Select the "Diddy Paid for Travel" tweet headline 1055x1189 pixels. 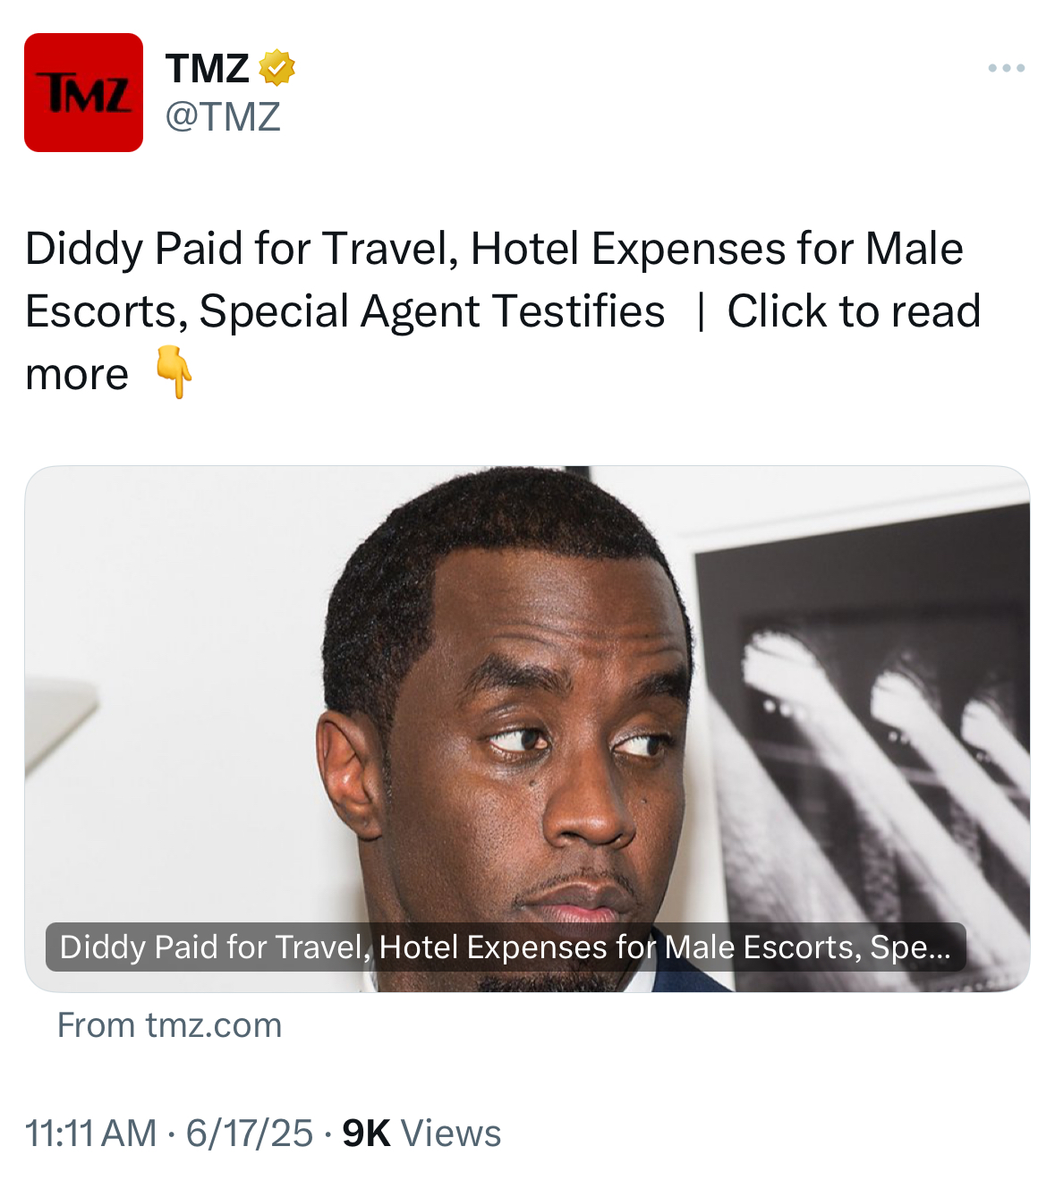pos(242,249)
